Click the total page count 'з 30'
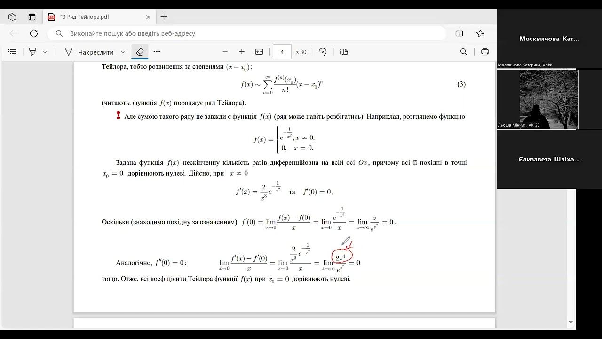Viewport: 602px width, 339px height. pos(301,52)
